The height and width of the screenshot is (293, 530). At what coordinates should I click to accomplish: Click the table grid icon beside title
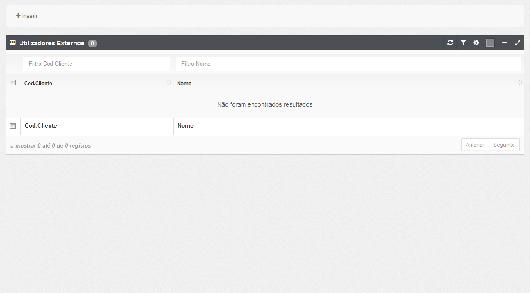pyautogui.click(x=13, y=43)
